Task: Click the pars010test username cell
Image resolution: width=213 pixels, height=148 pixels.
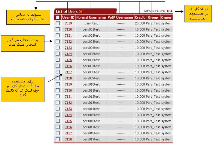Action: [91, 84]
